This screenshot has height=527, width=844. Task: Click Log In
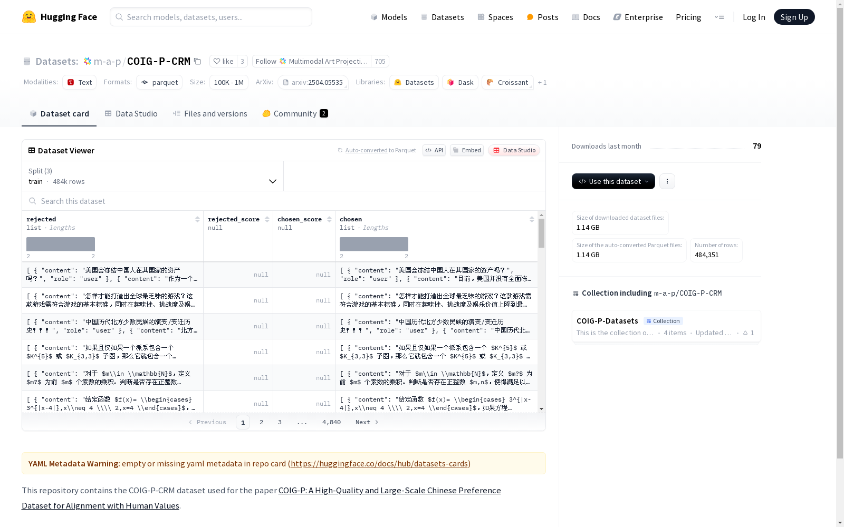pos(754,17)
